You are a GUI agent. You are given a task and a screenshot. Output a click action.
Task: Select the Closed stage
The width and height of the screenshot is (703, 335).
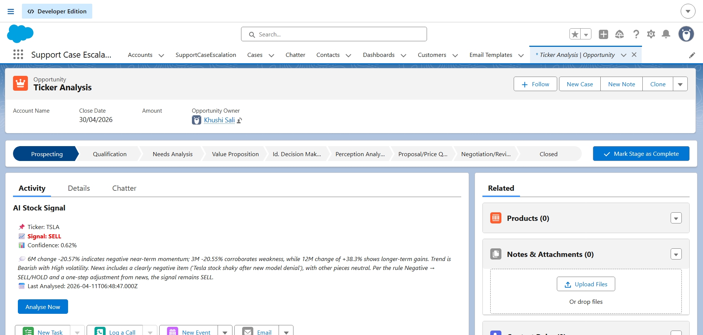click(549, 154)
